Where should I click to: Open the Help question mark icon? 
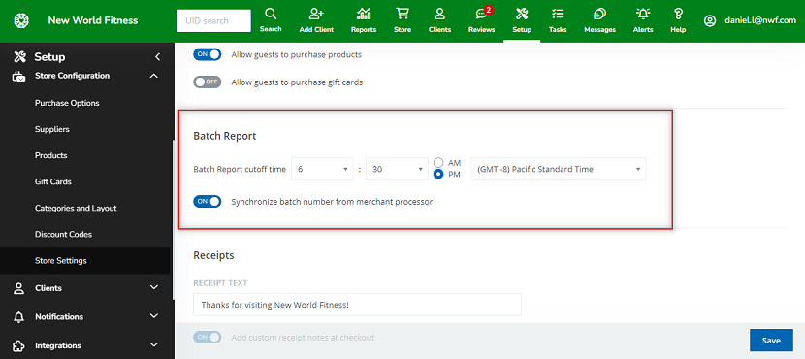tap(678, 14)
